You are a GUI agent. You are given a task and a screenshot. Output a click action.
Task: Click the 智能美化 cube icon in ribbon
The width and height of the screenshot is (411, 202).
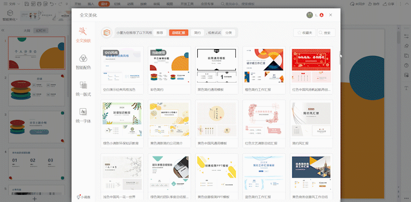pyautogui.click(x=10, y=13)
